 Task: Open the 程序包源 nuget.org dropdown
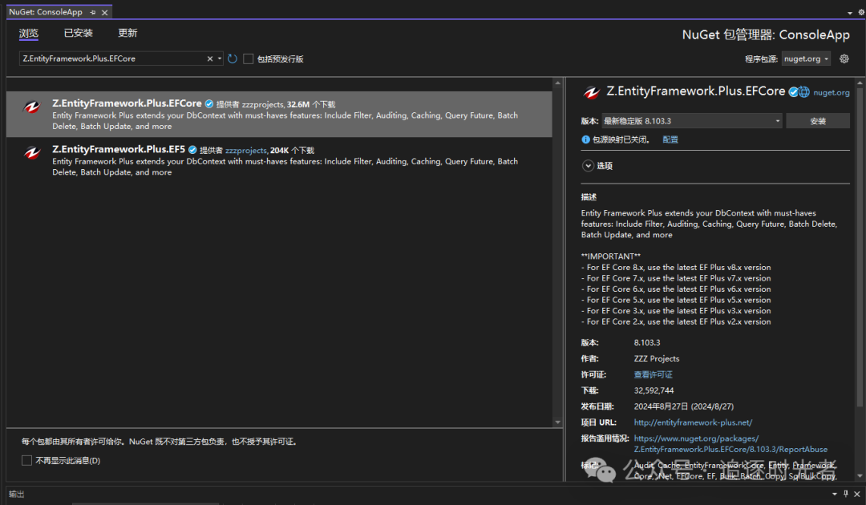point(806,59)
